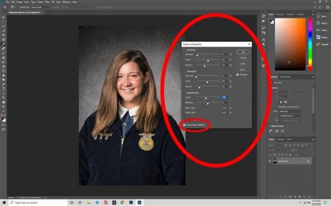This screenshot has height=206, width=331.
Task: Select the Blur tool
Action: 4,75
